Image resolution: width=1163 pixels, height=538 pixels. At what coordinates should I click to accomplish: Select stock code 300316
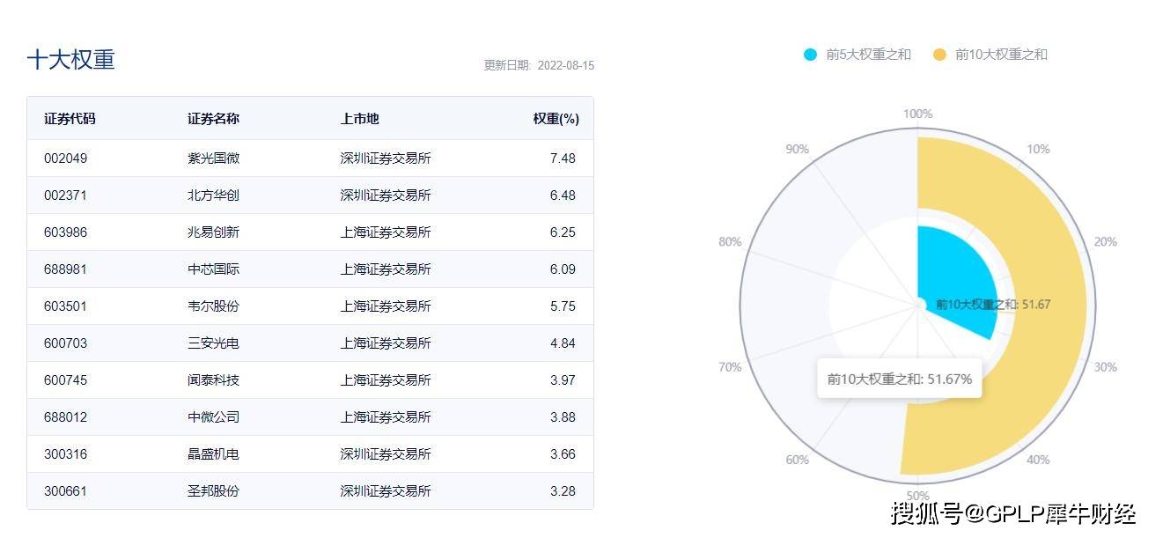66,454
